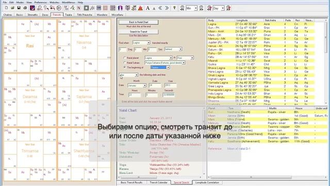Click the printer icon
This screenshot has width=330, height=186.
pyautogui.click(x=25, y=8)
